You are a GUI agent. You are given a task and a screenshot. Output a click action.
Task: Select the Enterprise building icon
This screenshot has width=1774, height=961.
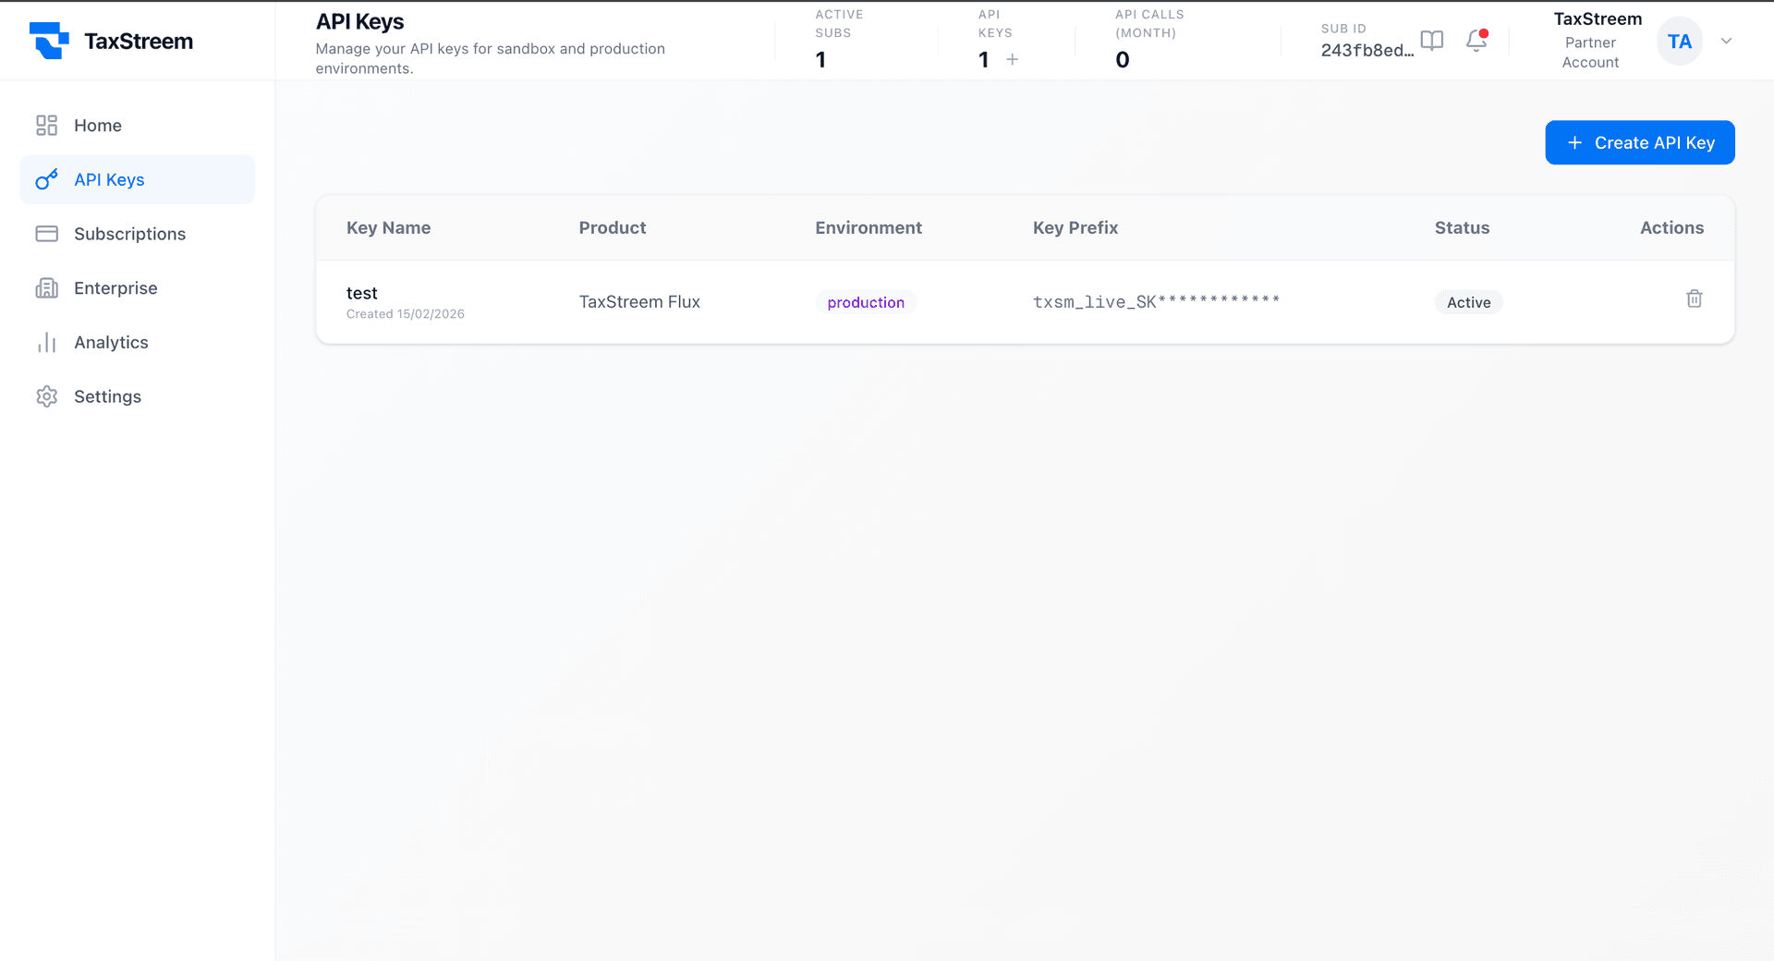(x=47, y=287)
